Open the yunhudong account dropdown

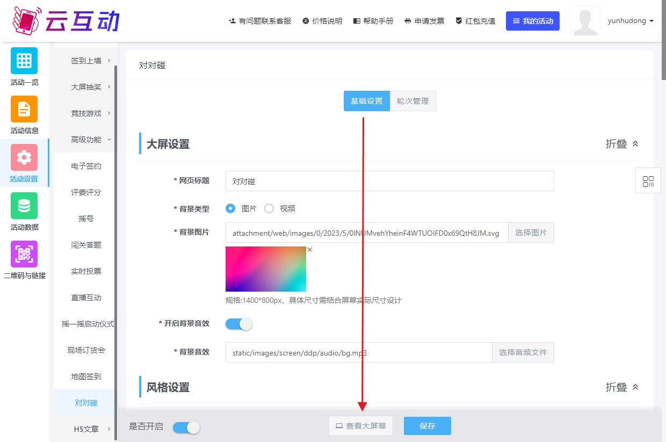[x=631, y=21]
